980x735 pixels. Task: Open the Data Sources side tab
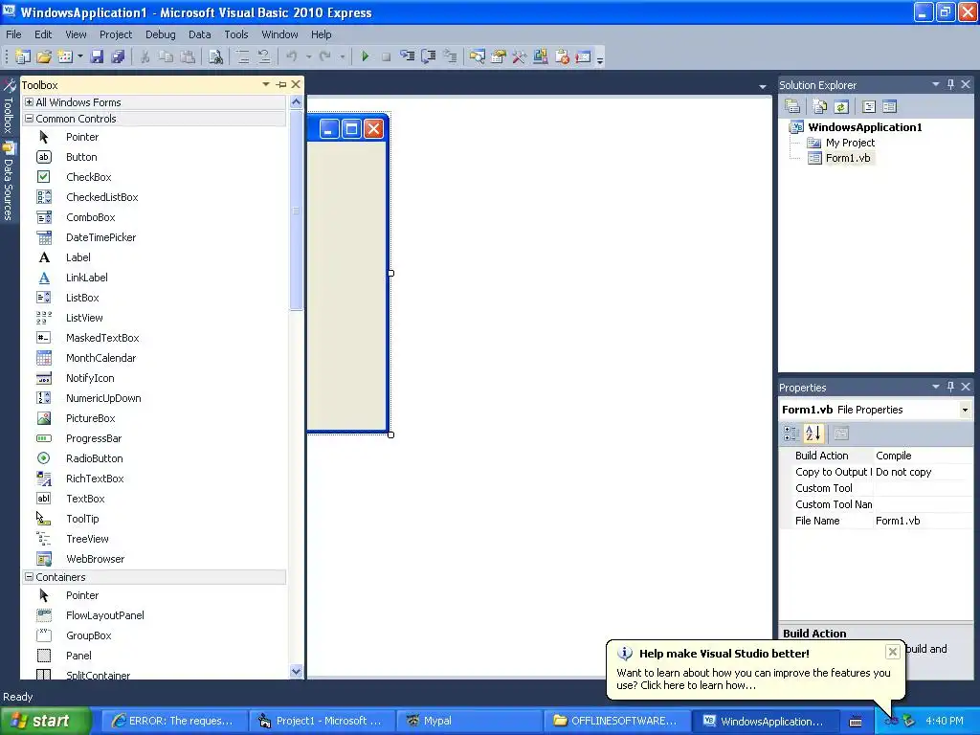pos(9,181)
